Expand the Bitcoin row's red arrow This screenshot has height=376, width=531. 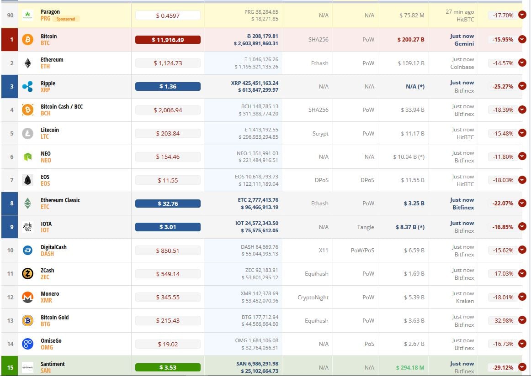[x=522, y=39]
